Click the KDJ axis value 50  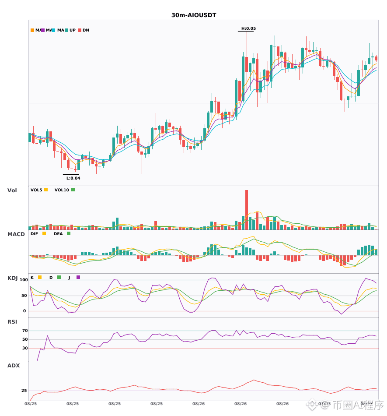24,296
